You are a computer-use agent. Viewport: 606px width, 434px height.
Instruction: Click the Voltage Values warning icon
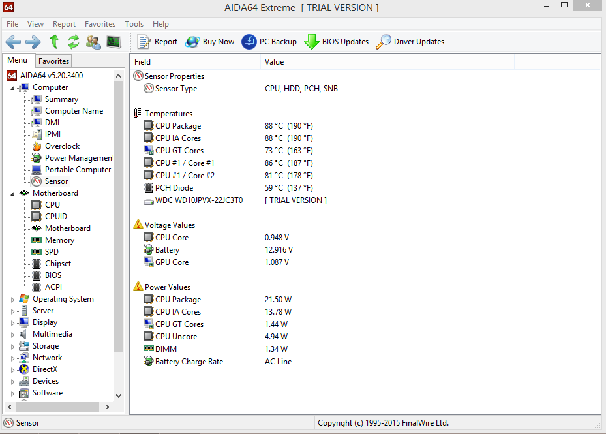(138, 225)
